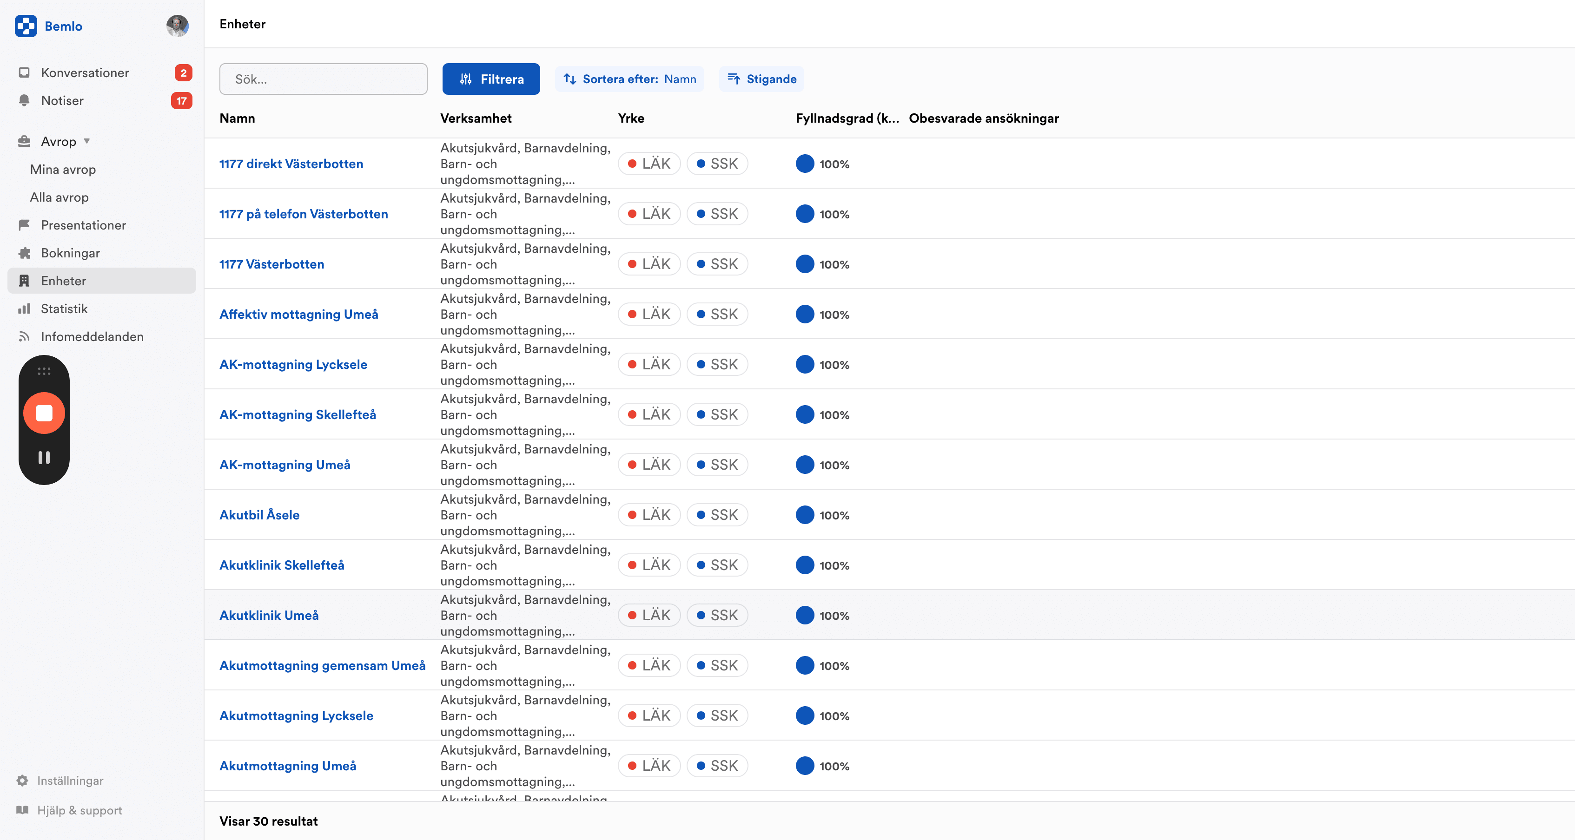
Task: Click 100% fill indicator for Akutklinik Skellefteå
Action: point(822,565)
